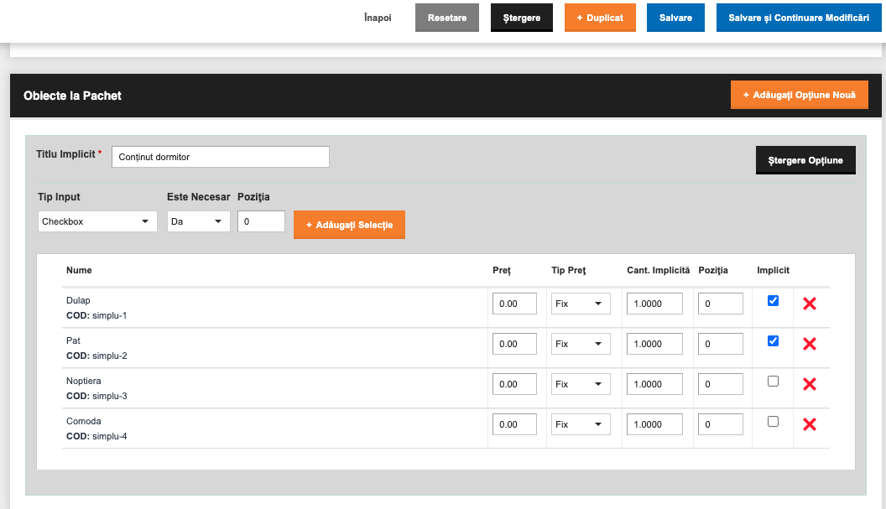The width and height of the screenshot is (886, 509).
Task: Open the Tip Input Checkbox dropdown
Action: point(97,221)
